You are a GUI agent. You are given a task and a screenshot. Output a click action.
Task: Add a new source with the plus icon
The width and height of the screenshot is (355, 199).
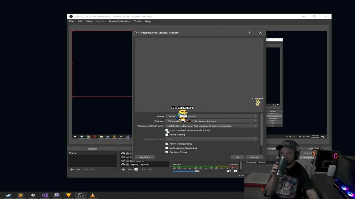point(123,169)
